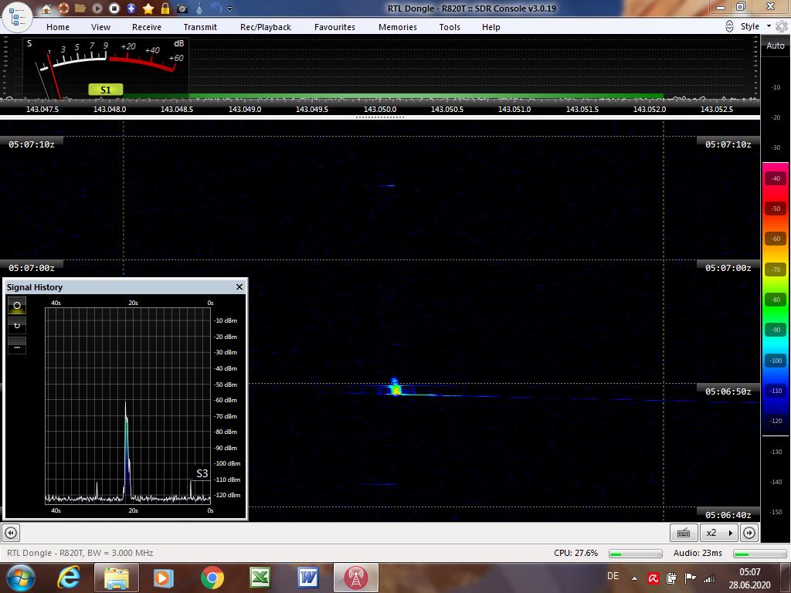Screen dimensions: 791x593
Task: Open Google Chrome from the taskbar
Action: (x=212, y=578)
